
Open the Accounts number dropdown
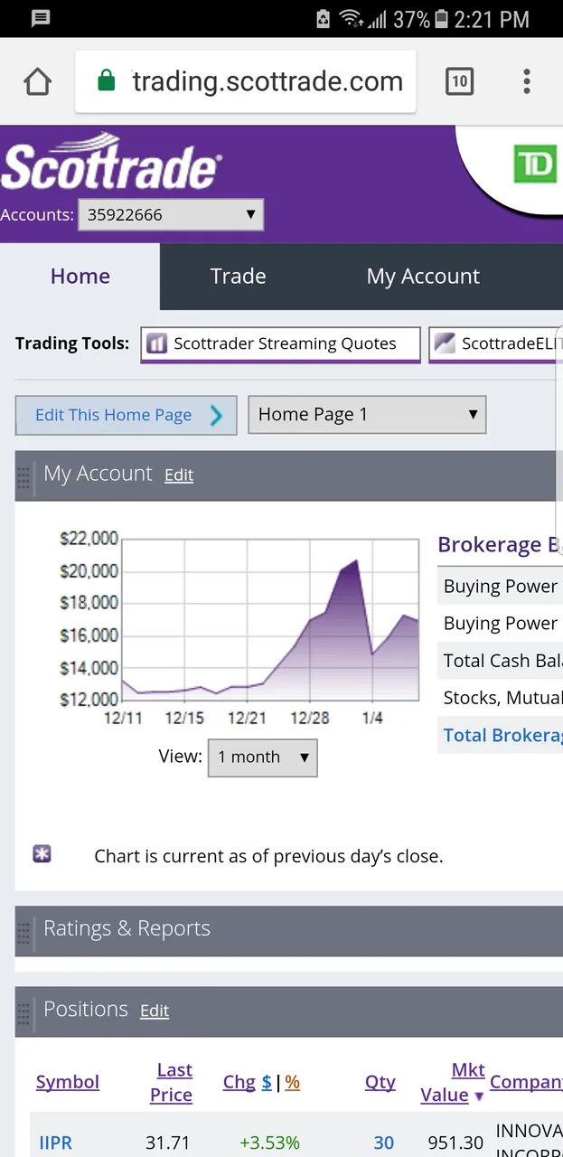171,215
